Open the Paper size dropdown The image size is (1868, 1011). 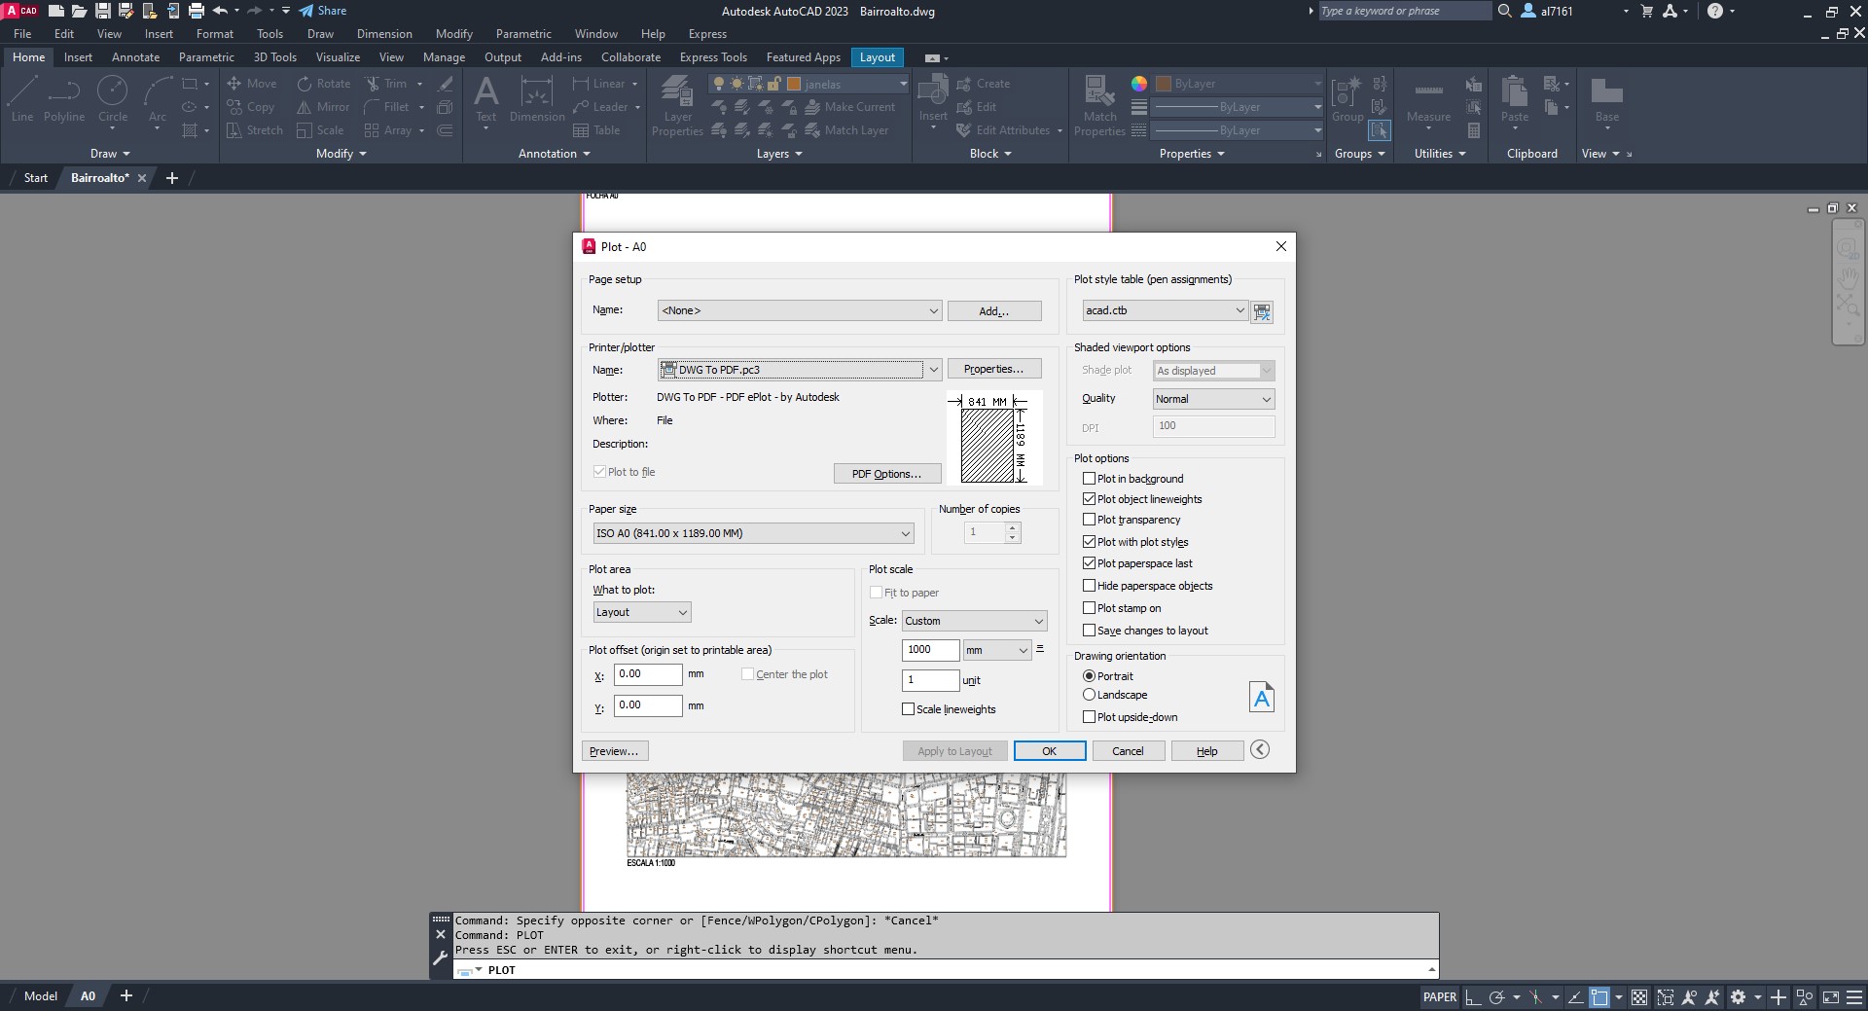754,533
